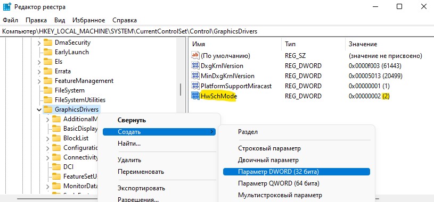Select the FeatureSetU tree item

80,176
